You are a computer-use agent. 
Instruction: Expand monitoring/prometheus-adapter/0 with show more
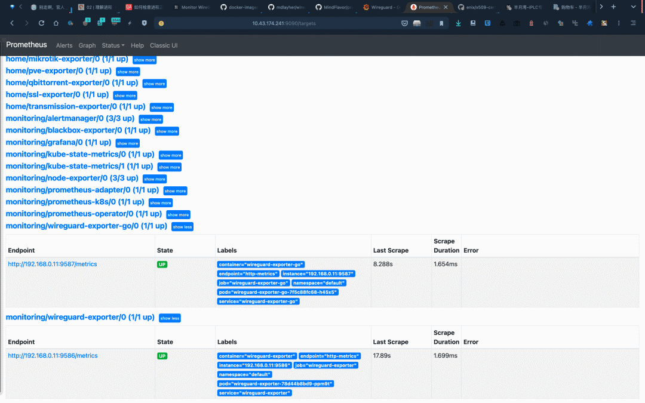(175, 191)
